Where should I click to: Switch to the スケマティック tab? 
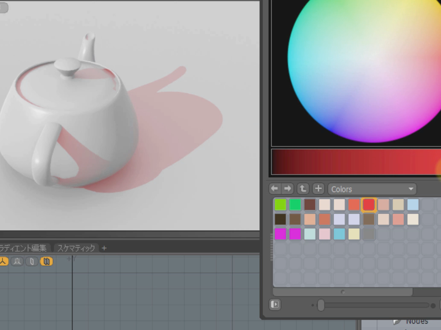point(76,248)
